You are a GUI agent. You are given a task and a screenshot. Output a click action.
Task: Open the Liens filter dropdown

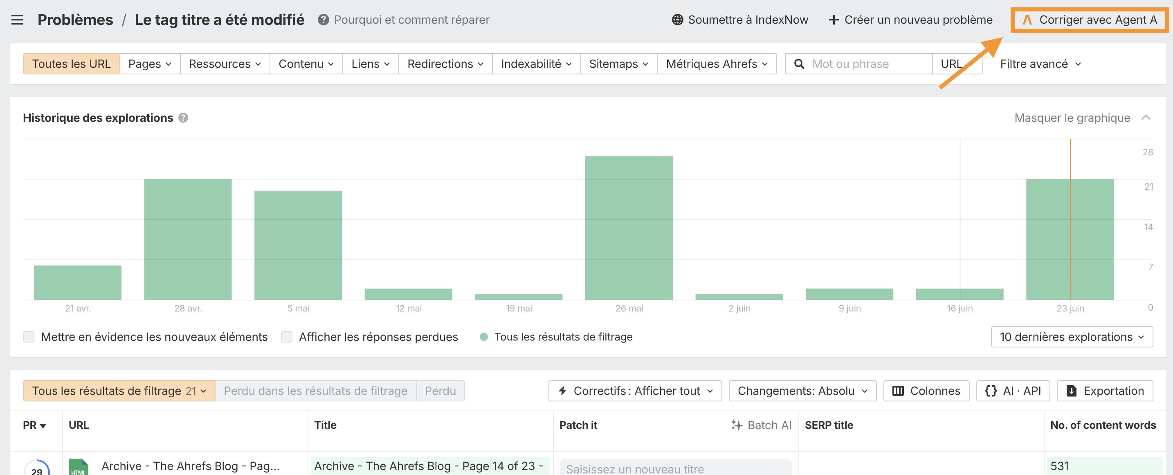(371, 64)
